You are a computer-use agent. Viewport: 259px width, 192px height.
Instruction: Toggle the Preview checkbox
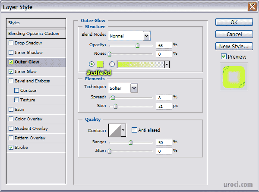coord(224,57)
